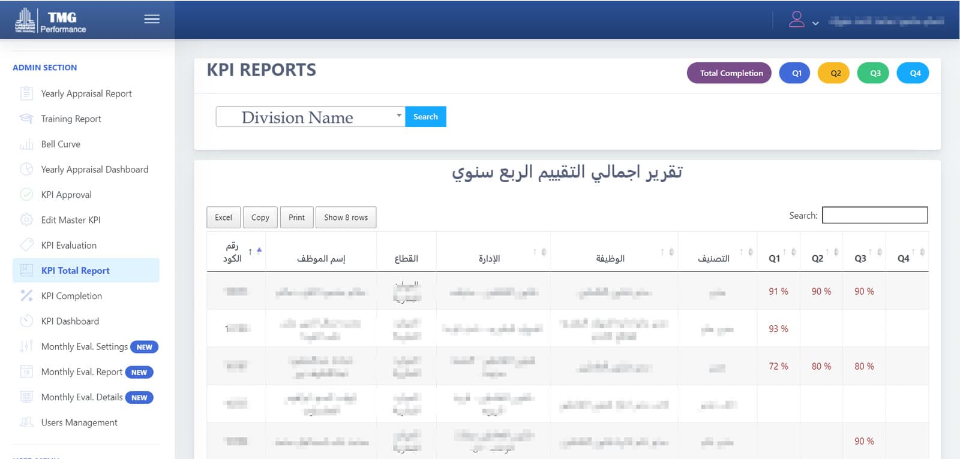Click the Bell Curve chart icon
Screen dimensions: 960x459
[x=26, y=144]
